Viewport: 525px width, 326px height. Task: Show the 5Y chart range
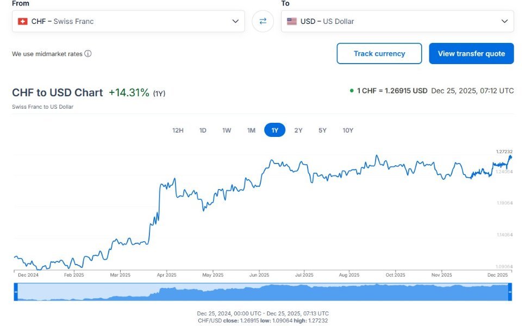322,130
